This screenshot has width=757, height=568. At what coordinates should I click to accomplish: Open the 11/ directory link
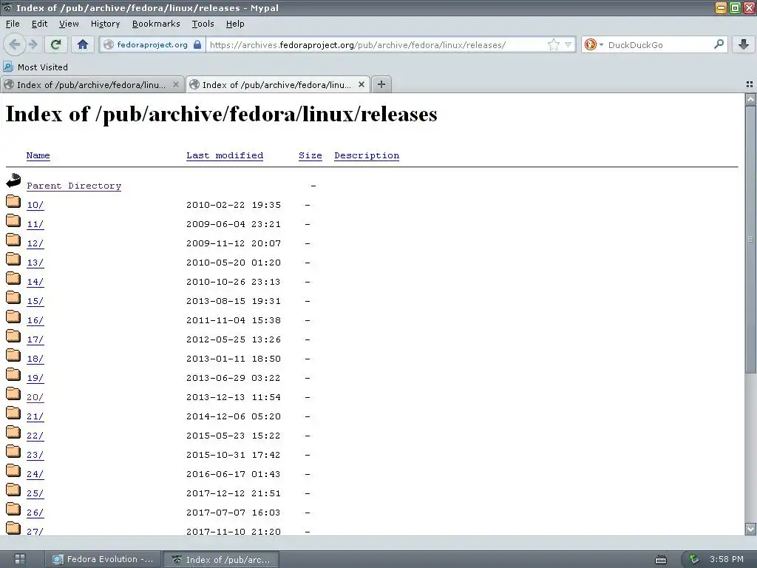35,224
